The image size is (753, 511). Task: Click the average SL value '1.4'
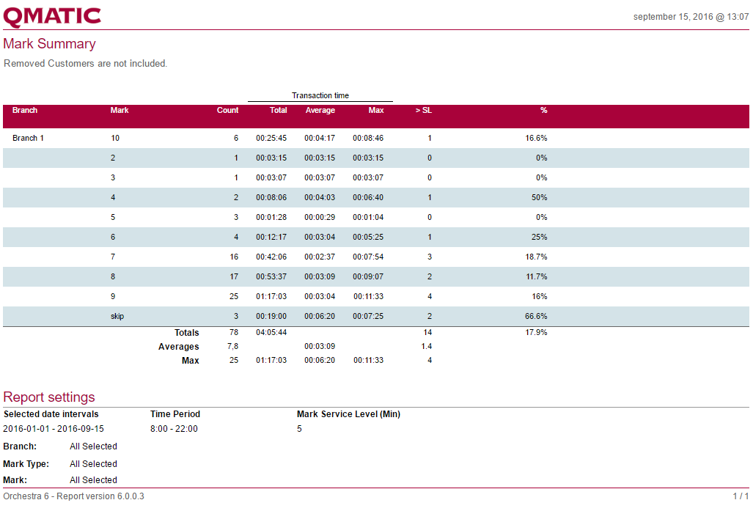427,346
